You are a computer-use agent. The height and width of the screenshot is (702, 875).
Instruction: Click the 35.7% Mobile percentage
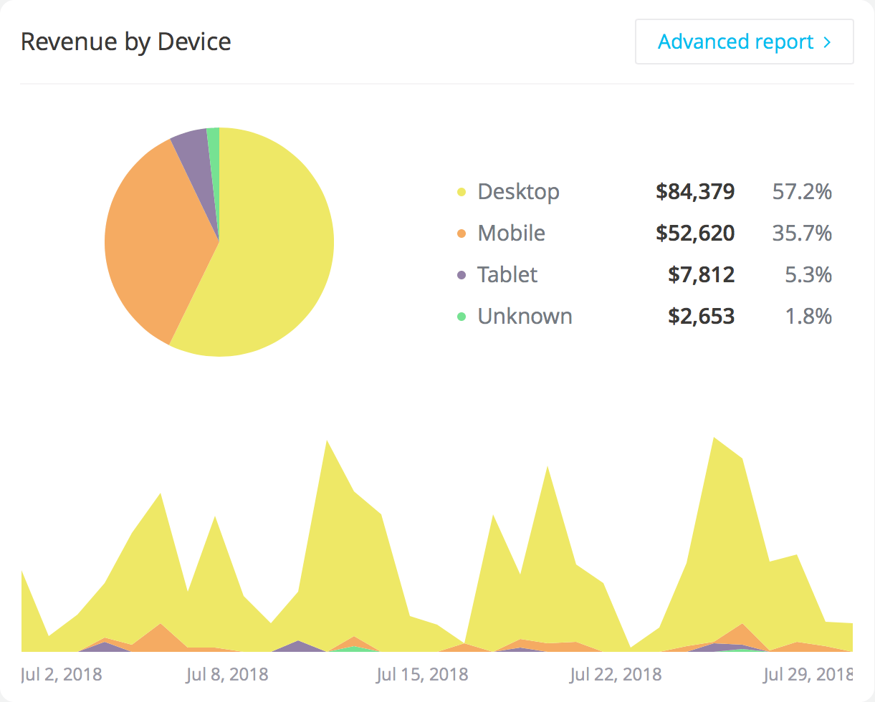pos(802,234)
